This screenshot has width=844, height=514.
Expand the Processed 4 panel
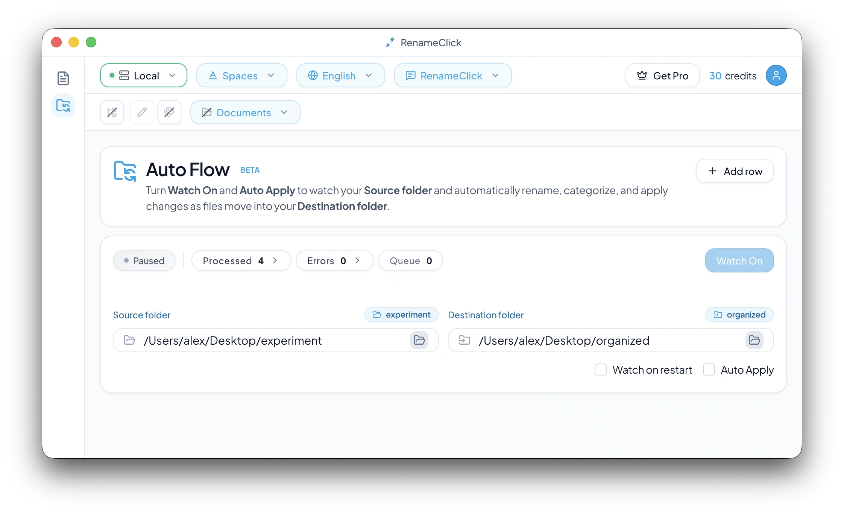click(x=241, y=260)
